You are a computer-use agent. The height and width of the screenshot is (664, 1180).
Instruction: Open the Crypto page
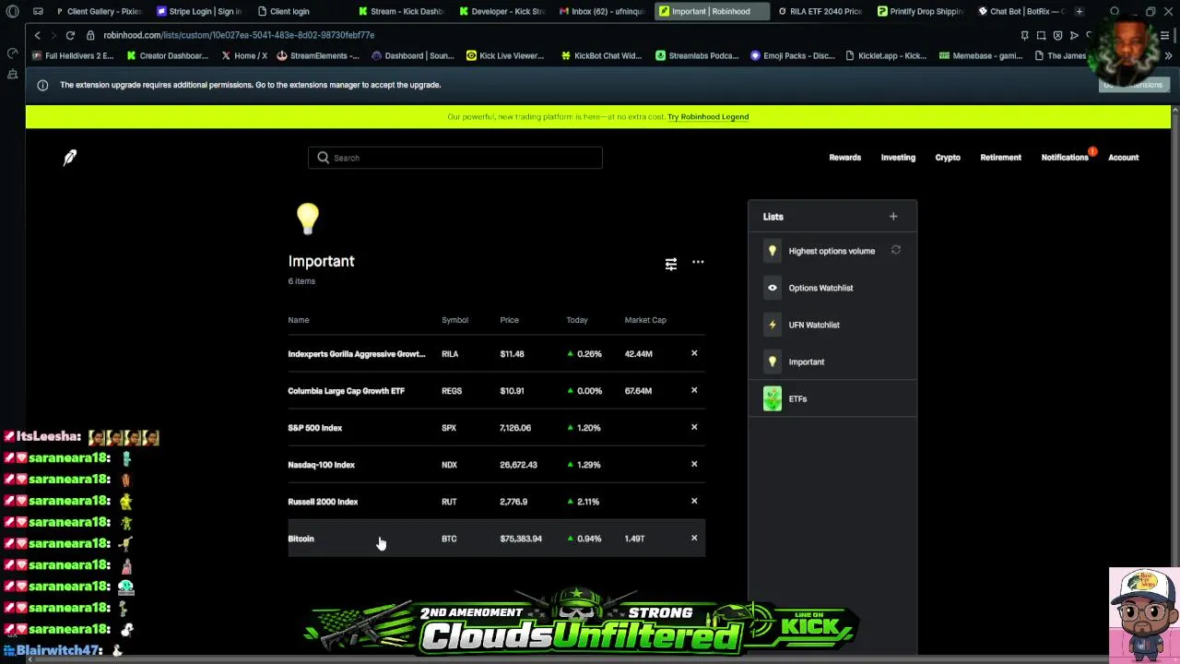point(948,158)
